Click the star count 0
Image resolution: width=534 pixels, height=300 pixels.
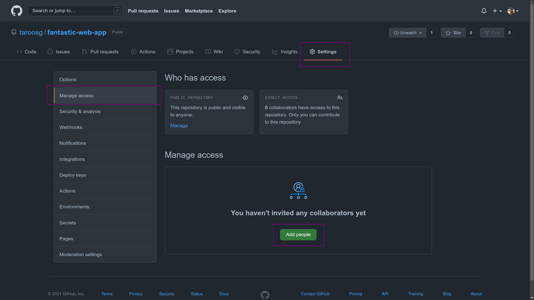click(x=471, y=33)
